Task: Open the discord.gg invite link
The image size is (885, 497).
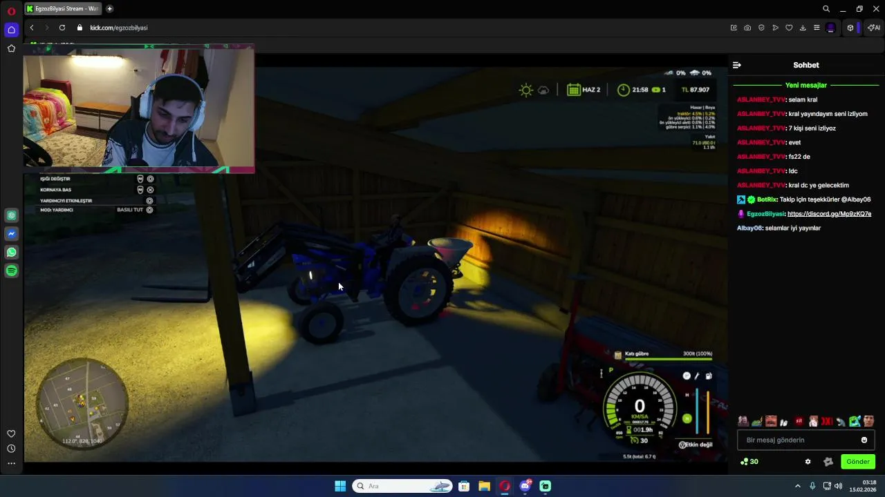Action: click(x=829, y=214)
